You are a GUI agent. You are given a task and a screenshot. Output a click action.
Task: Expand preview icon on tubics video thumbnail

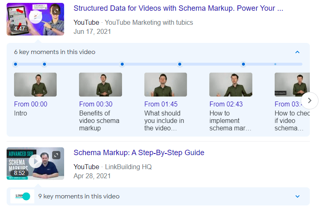(56, 11)
